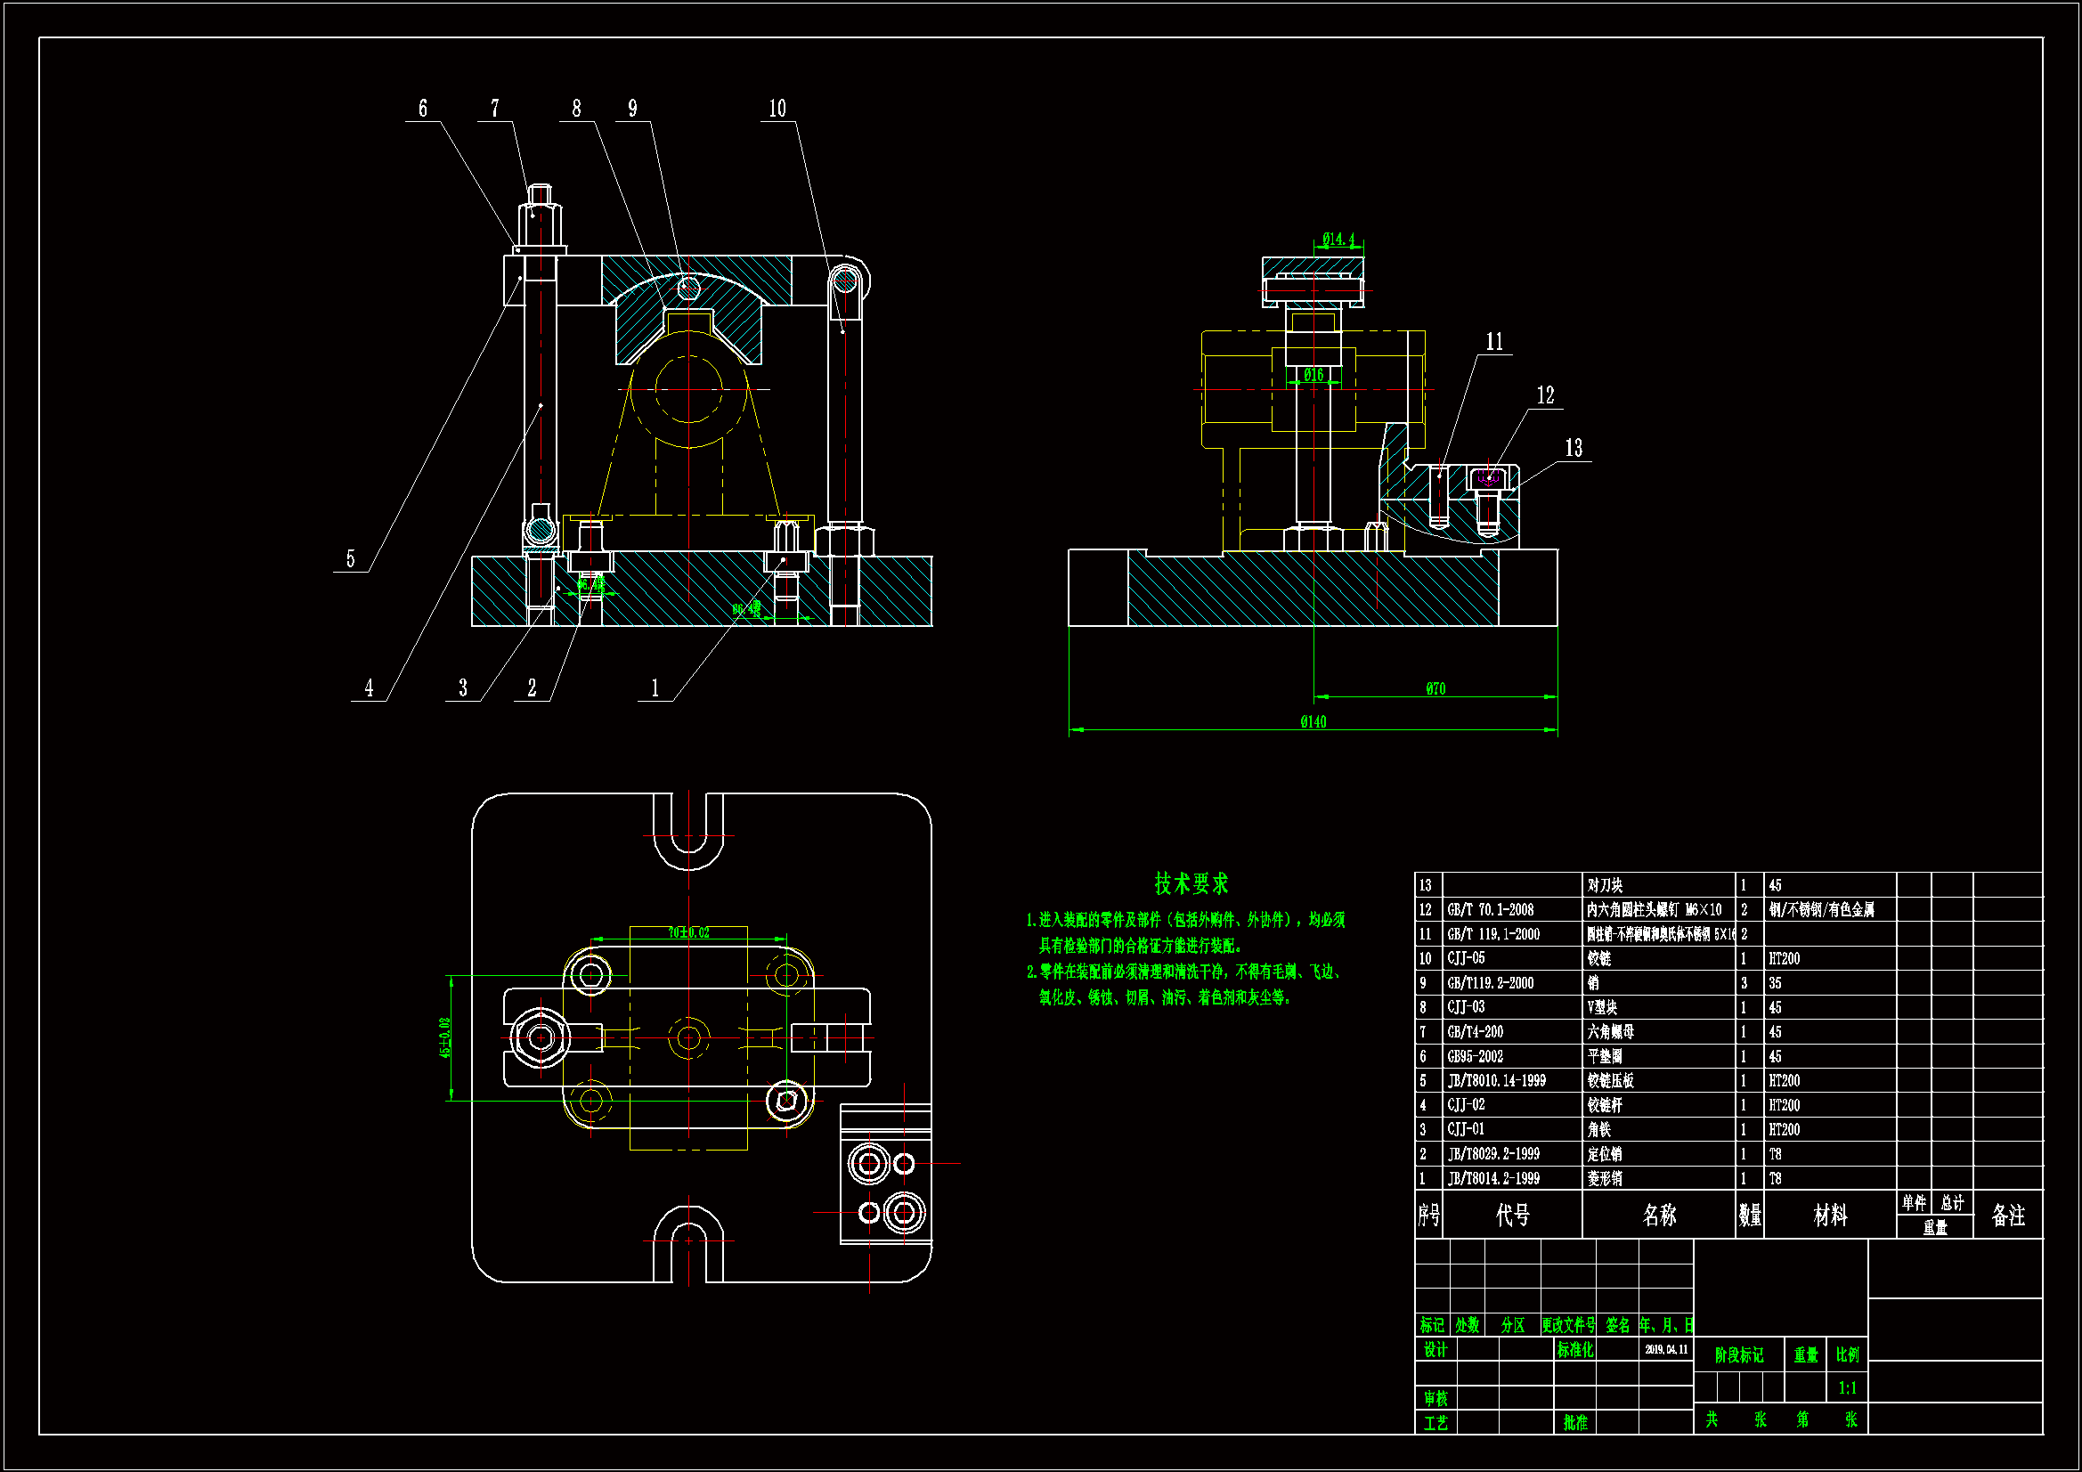Screen dimensions: 2082x1472
Task: Select the 1:1 scale value in title block
Action: tap(1847, 1388)
